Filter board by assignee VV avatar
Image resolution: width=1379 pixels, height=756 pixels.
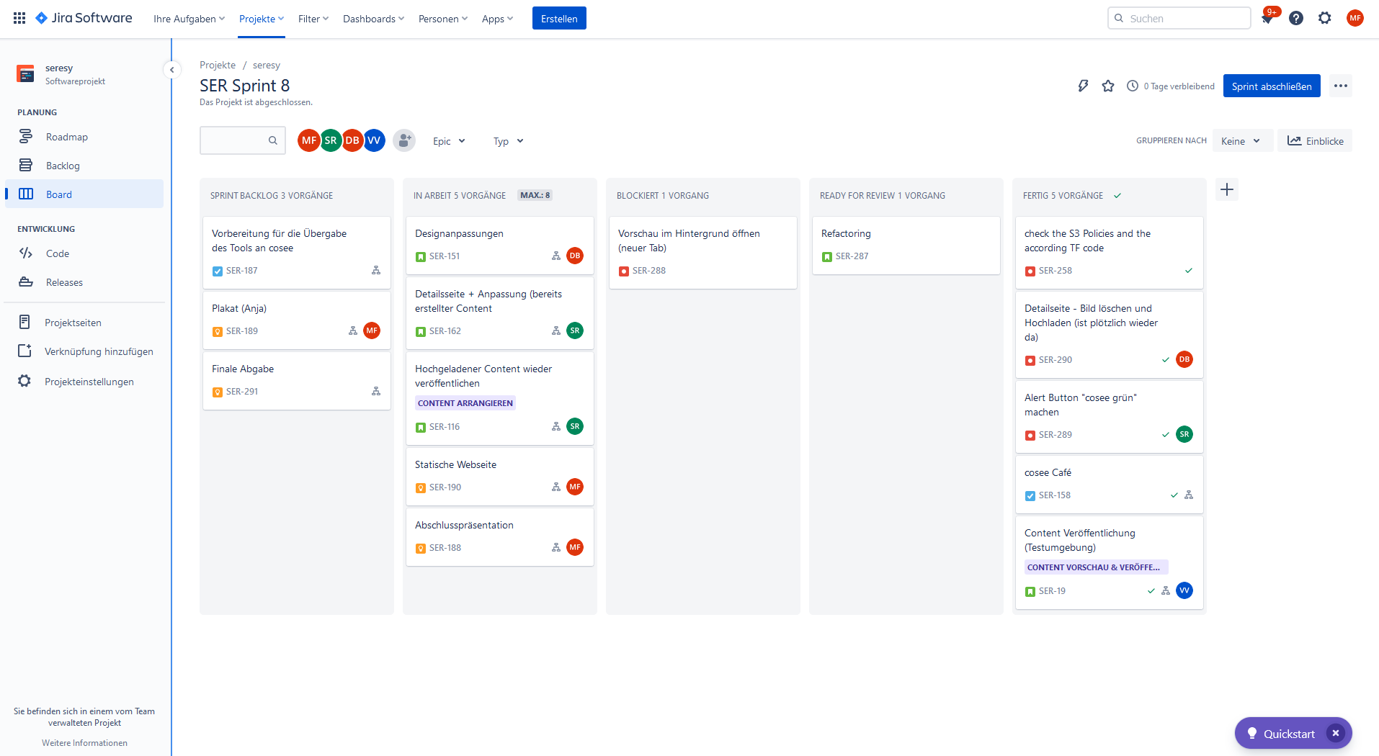[375, 140]
